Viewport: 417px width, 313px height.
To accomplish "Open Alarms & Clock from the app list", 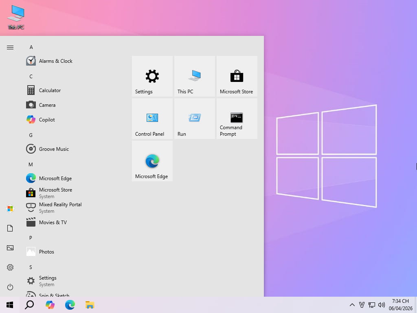I will point(72,61).
